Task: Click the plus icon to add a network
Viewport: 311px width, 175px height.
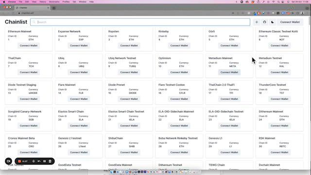Action: coord(257,22)
